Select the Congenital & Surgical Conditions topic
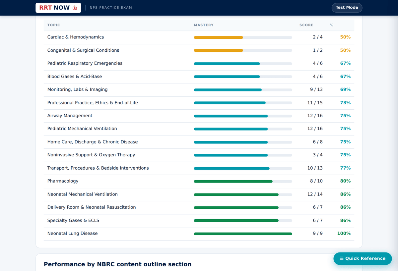The image size is (398, 271). pyautogui.click(x=83, y=50)
